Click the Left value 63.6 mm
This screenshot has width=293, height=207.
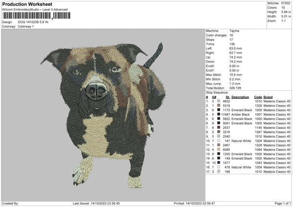[235, 48]
